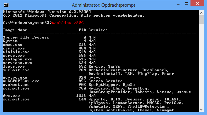Click the BrokerInfrastructure service text
207x115 pixels.
(113, 70)
